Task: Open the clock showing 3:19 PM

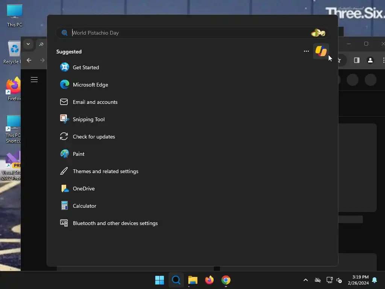Action: [x=358, y=280]
